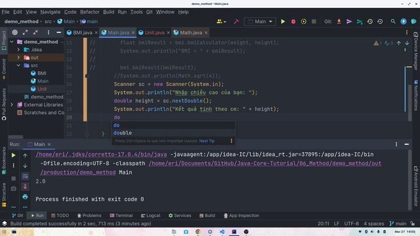Click the green Run button in top toolbar
Image resolution: width=420 pixels, height=236 pixels.
283,22
